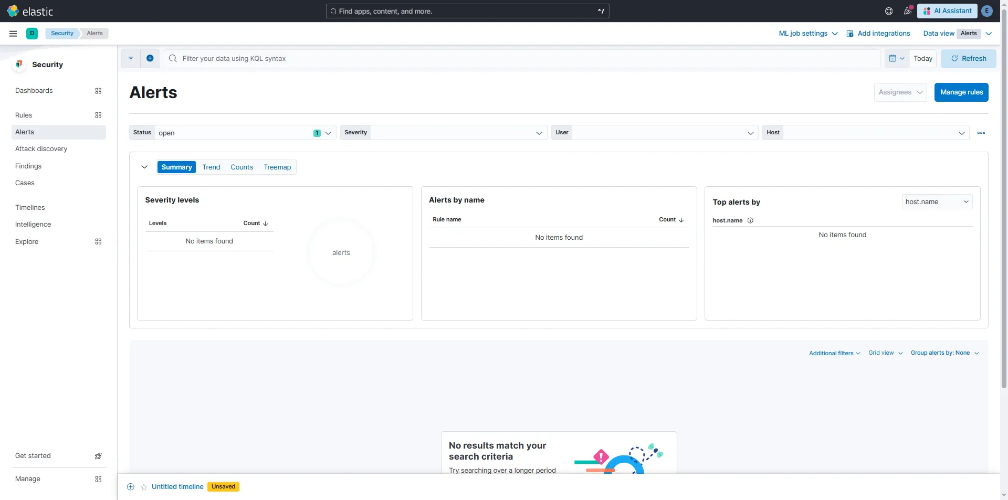Open the saved query filter menu icon
Viewport: 1008px width, 500px height.
(131, 58)
